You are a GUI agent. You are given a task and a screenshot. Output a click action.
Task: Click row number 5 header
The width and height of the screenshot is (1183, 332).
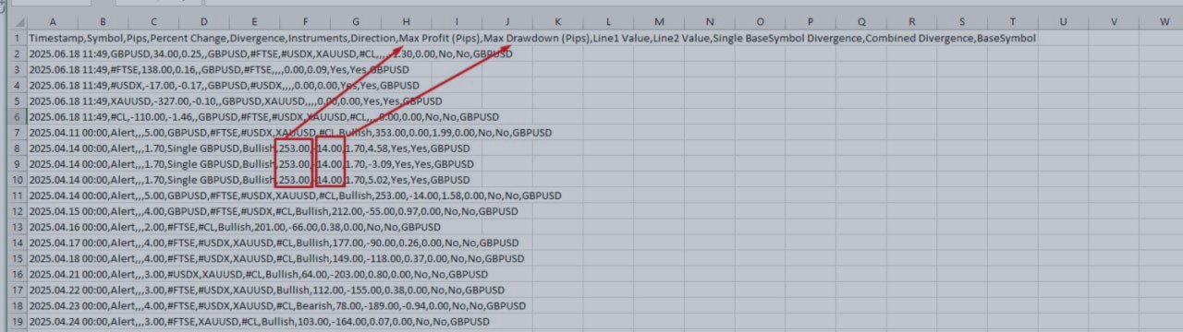coord(16,101)
